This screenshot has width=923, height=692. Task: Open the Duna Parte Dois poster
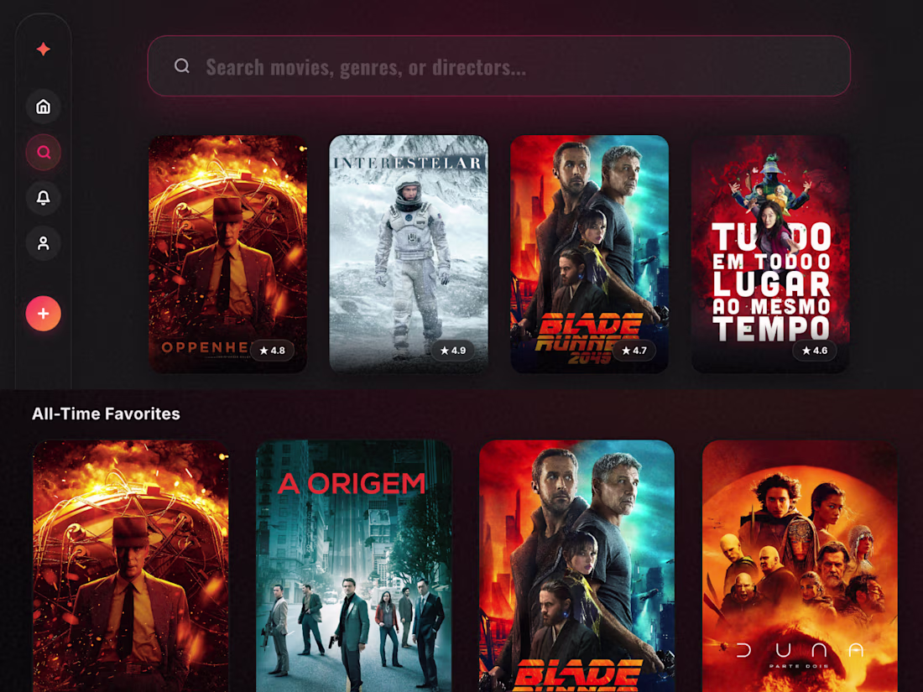click(x=800, y=566)
